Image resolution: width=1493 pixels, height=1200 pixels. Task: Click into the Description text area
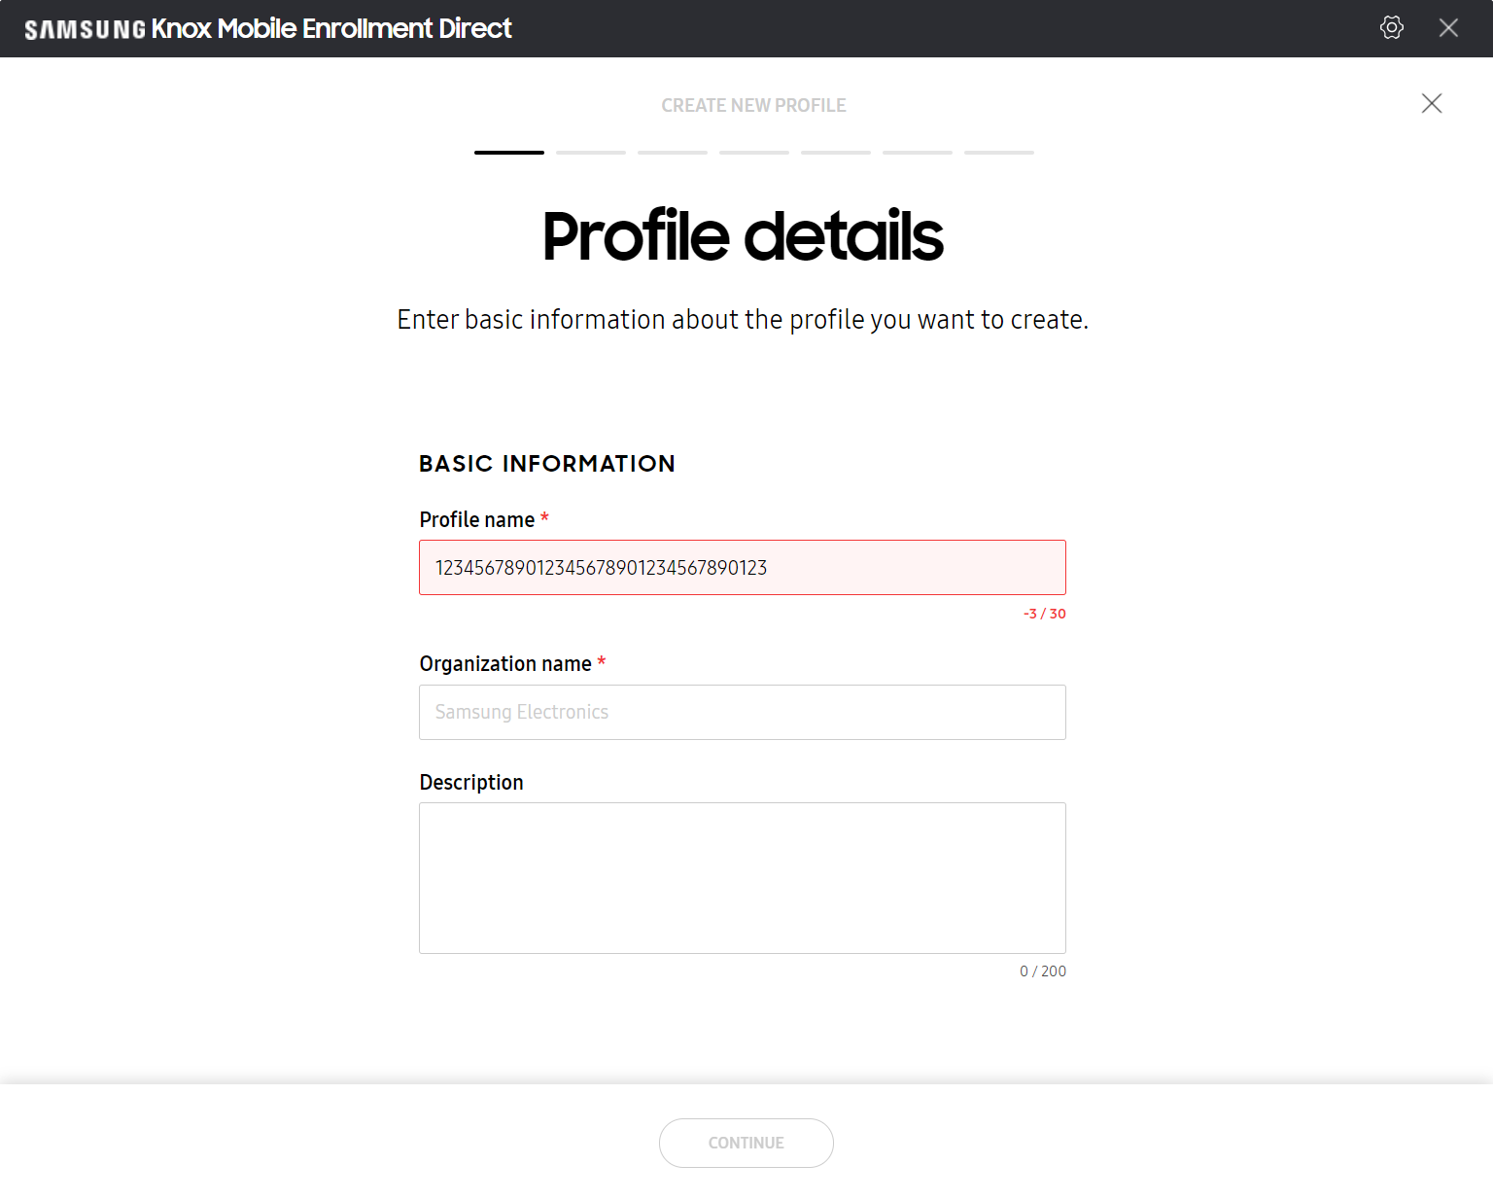pyautogui.click(x=743, y=878)
